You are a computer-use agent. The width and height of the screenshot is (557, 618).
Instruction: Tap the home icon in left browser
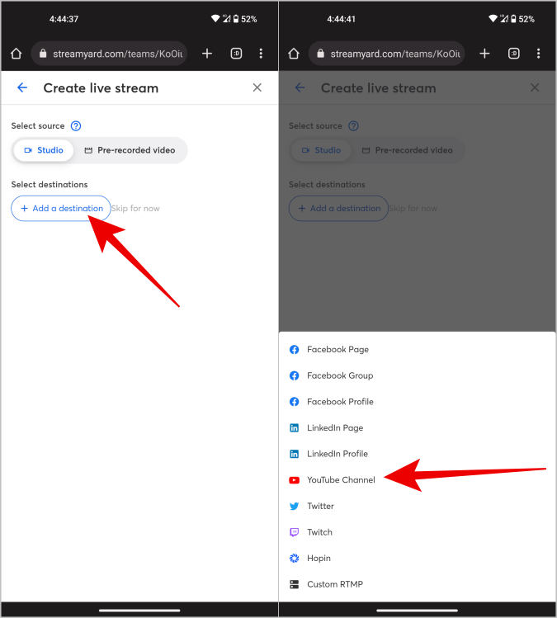click(x=17, y=53)
